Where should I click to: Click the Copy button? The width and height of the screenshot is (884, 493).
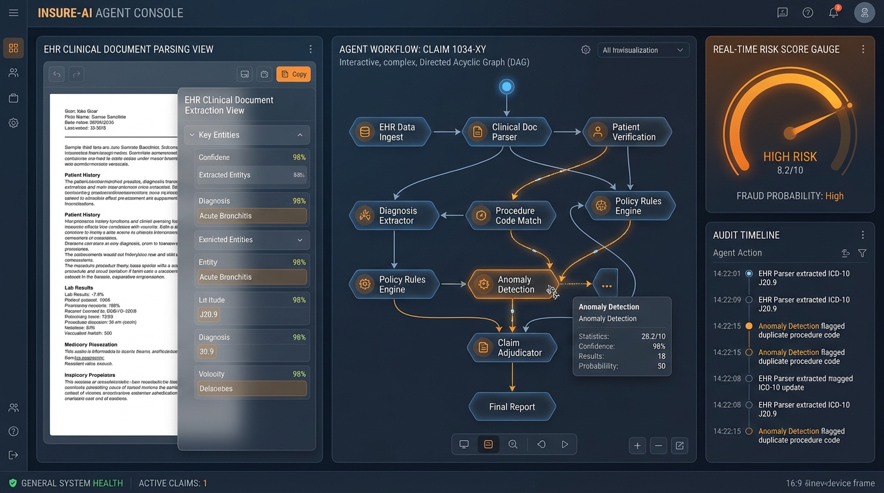(x=294, y=74)
